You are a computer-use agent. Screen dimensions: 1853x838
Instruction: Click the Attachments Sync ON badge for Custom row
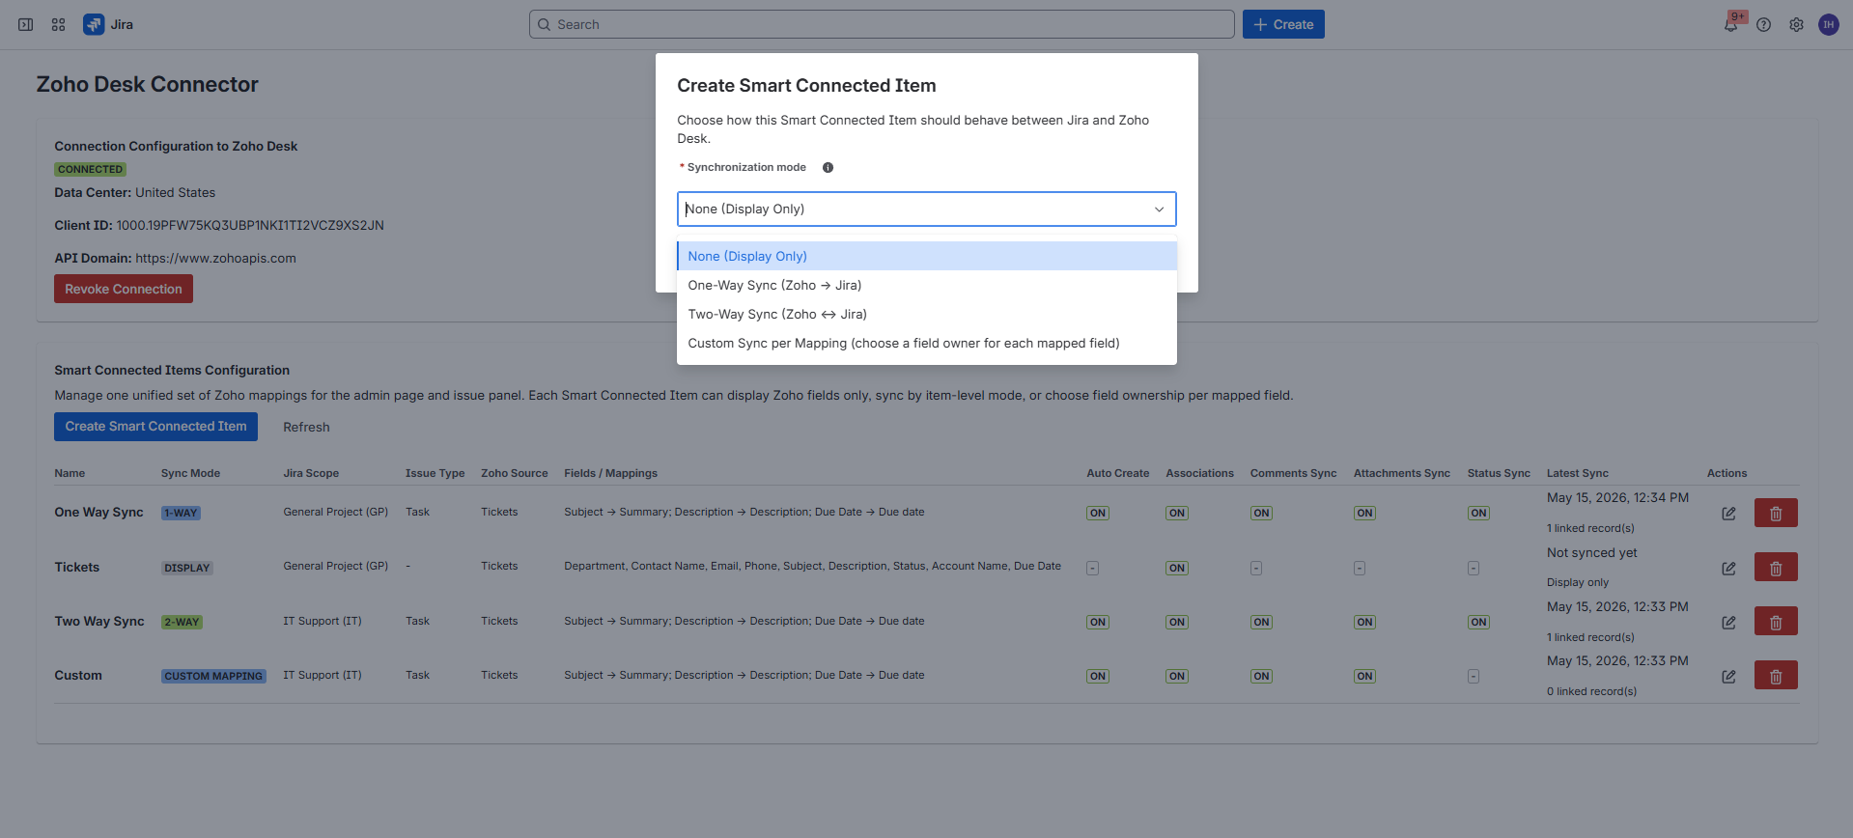[x=1364, y=676]
